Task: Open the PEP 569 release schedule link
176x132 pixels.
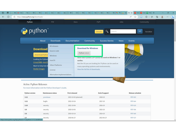Action: coord(133,114)
